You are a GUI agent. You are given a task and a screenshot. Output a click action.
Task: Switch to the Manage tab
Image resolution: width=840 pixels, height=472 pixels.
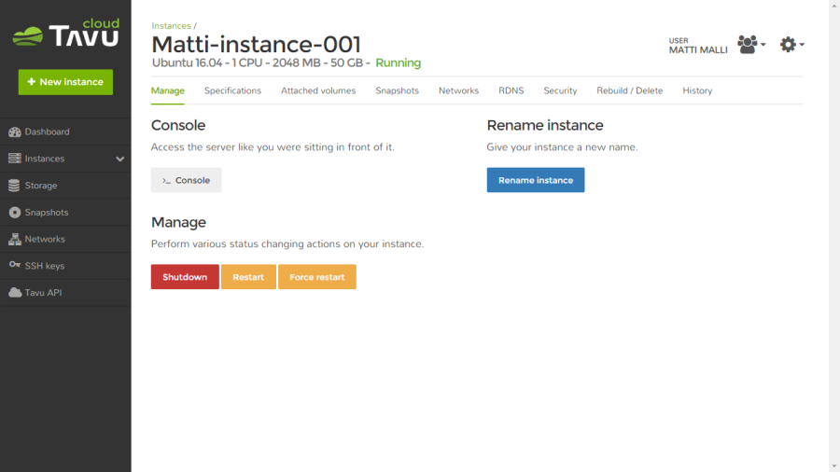(168, 91)
